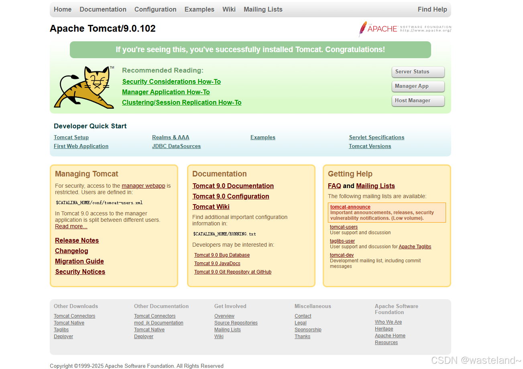Image resolution: width=523 pixels, height=369 pixels.
Task: Open Taglibs link under Other Downloads
Action: coord(61,330)
